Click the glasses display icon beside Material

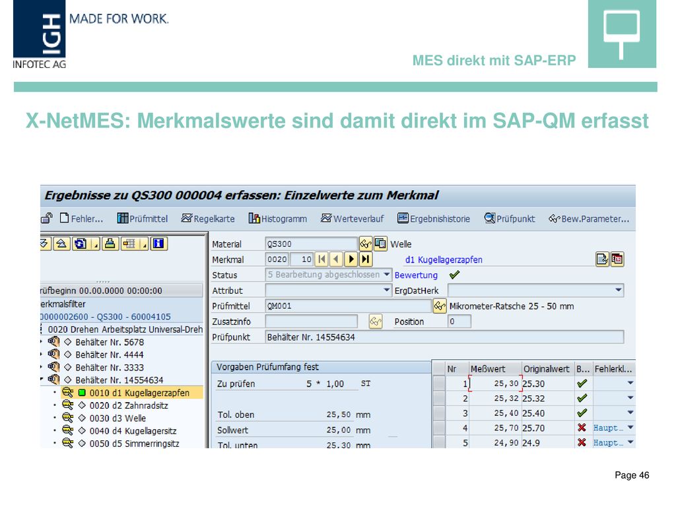point(366,244)
